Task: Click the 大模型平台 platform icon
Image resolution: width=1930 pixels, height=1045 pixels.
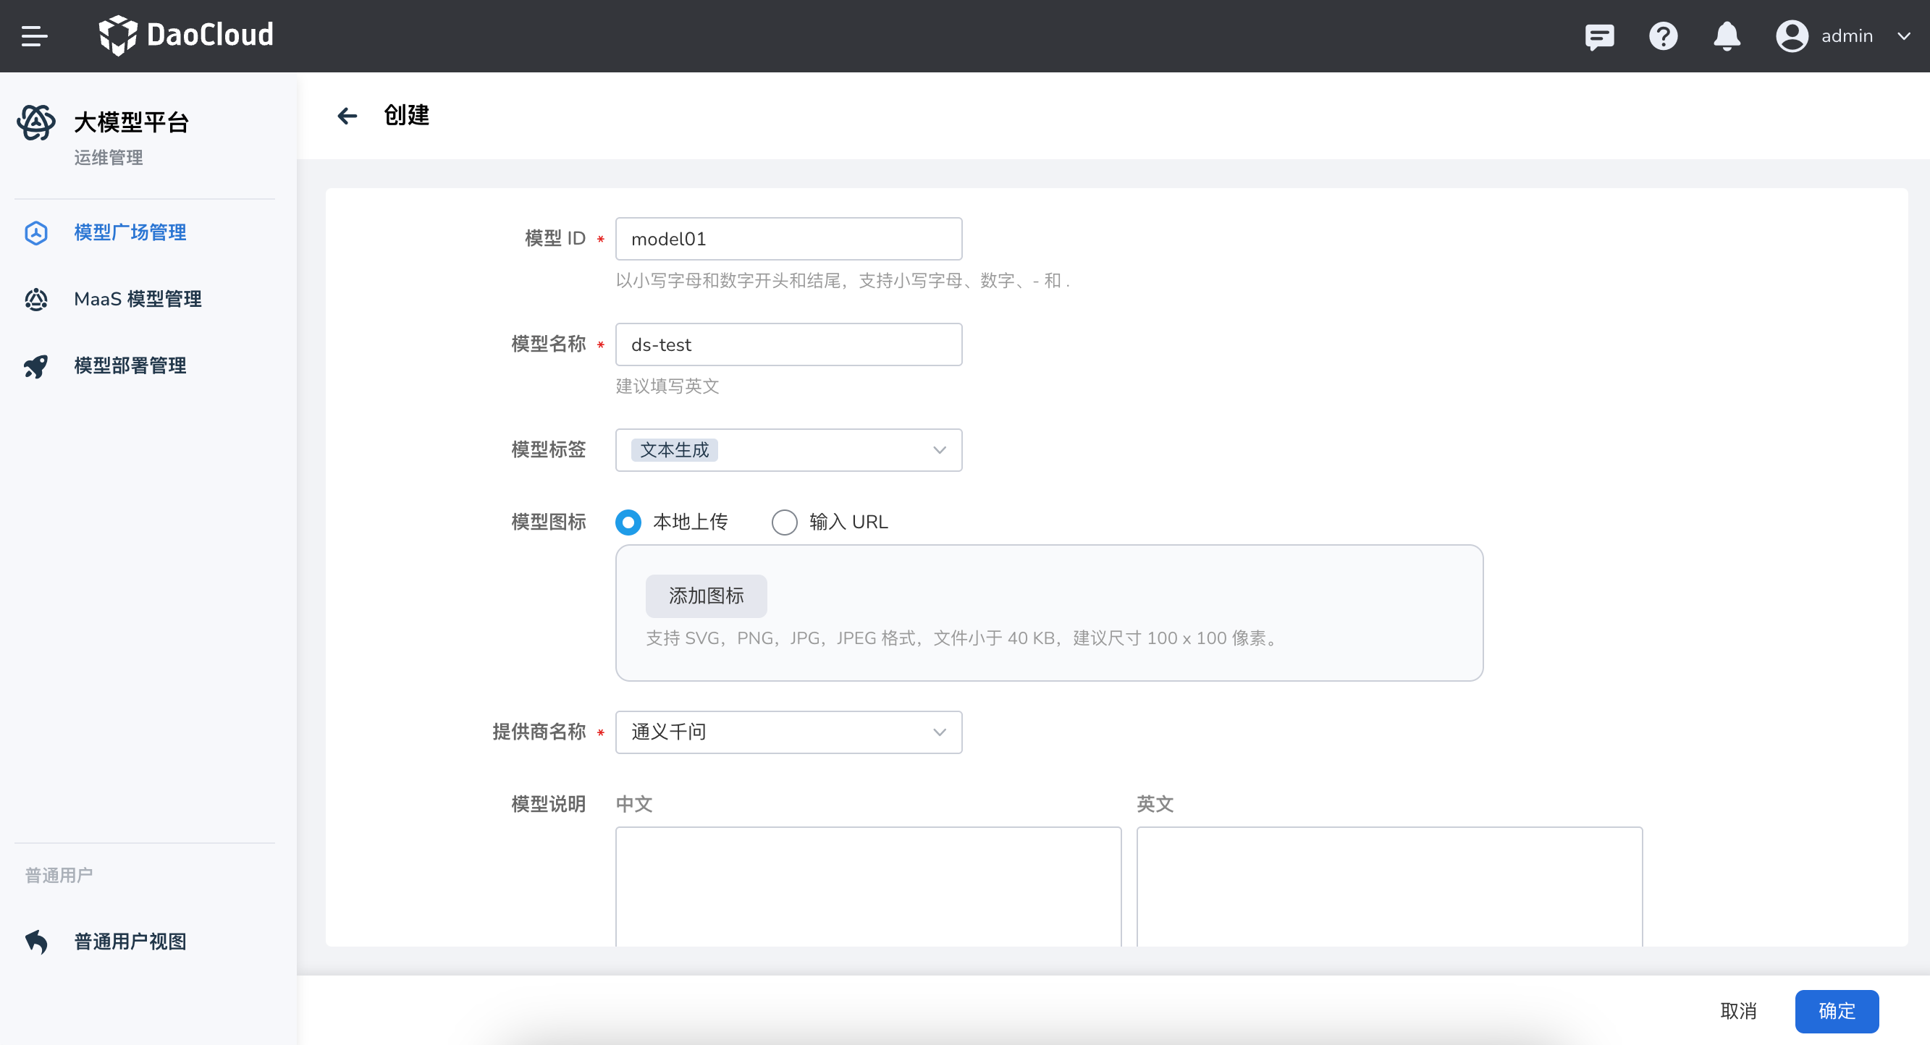Action: [36, 122]
